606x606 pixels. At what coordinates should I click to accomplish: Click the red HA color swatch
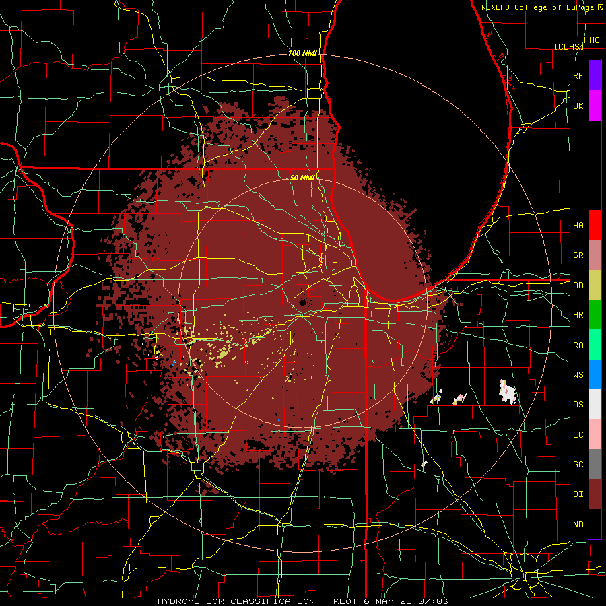click(595, 225)
